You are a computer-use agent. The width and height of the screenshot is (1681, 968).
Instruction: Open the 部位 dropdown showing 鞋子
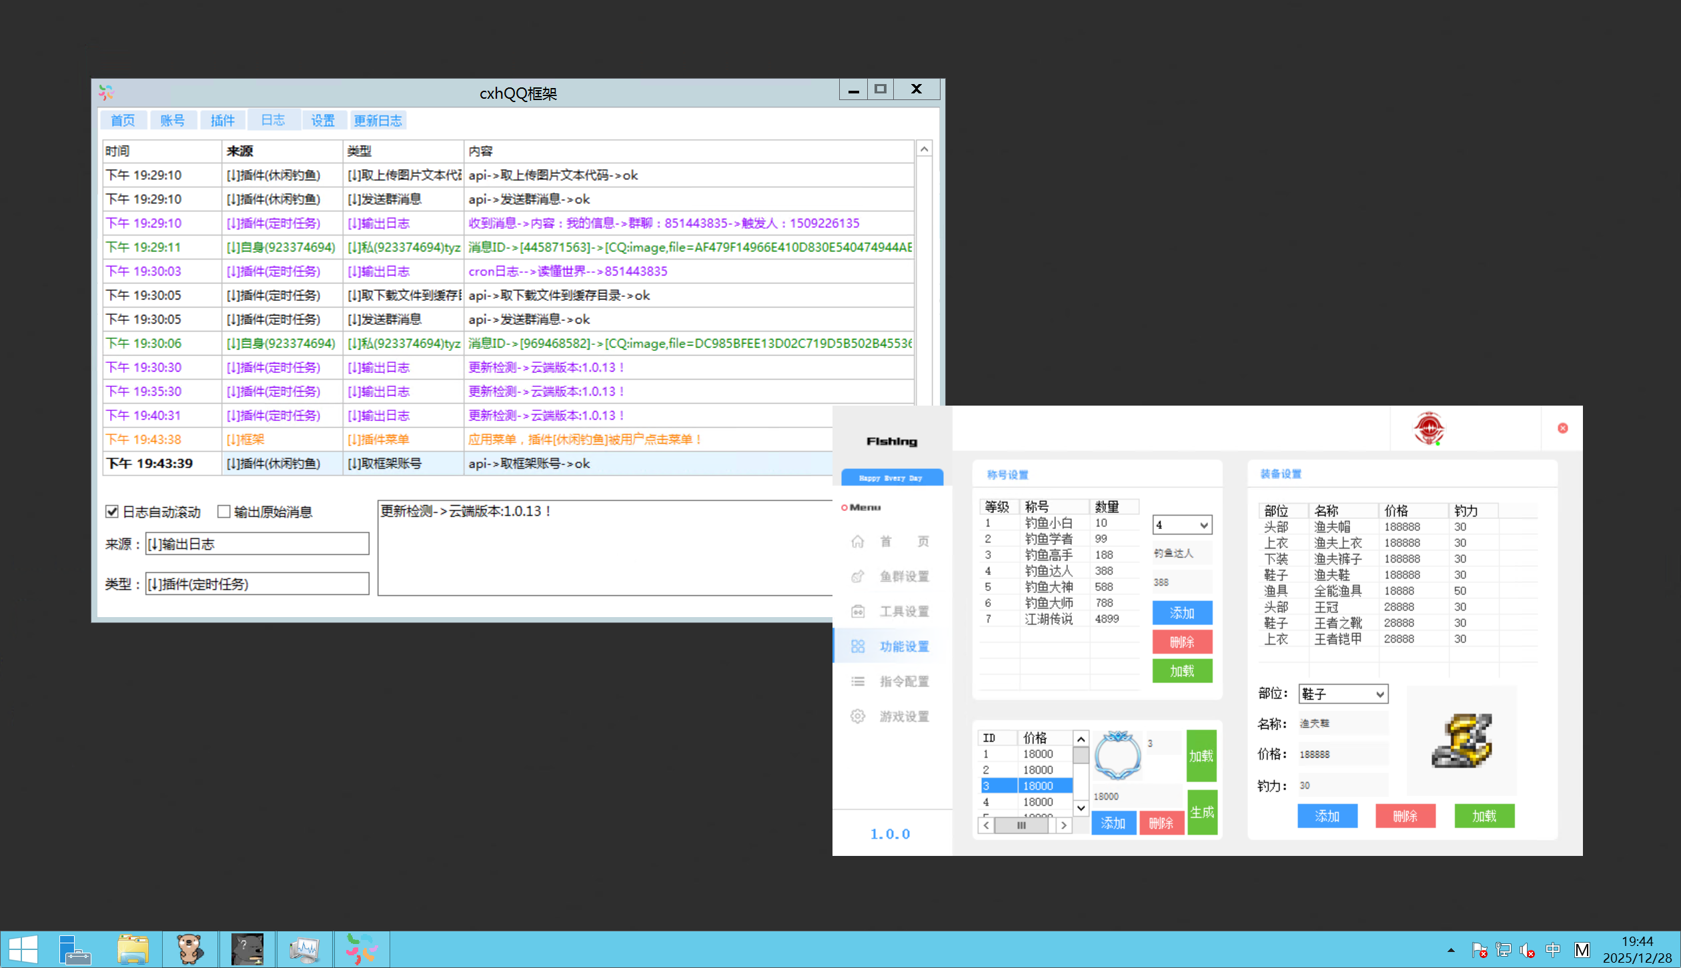(1379, 694)
